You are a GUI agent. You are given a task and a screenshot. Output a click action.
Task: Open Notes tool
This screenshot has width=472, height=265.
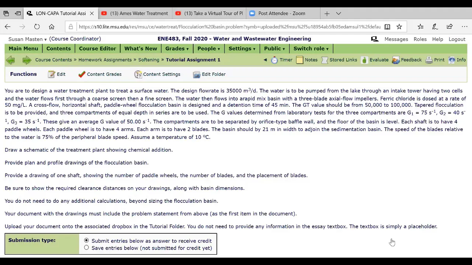pos(307,60)
